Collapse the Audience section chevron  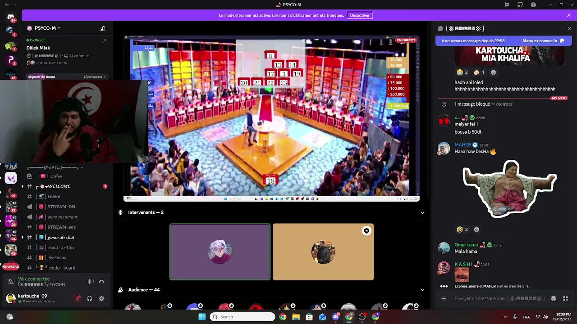click(x=422, y=290)
